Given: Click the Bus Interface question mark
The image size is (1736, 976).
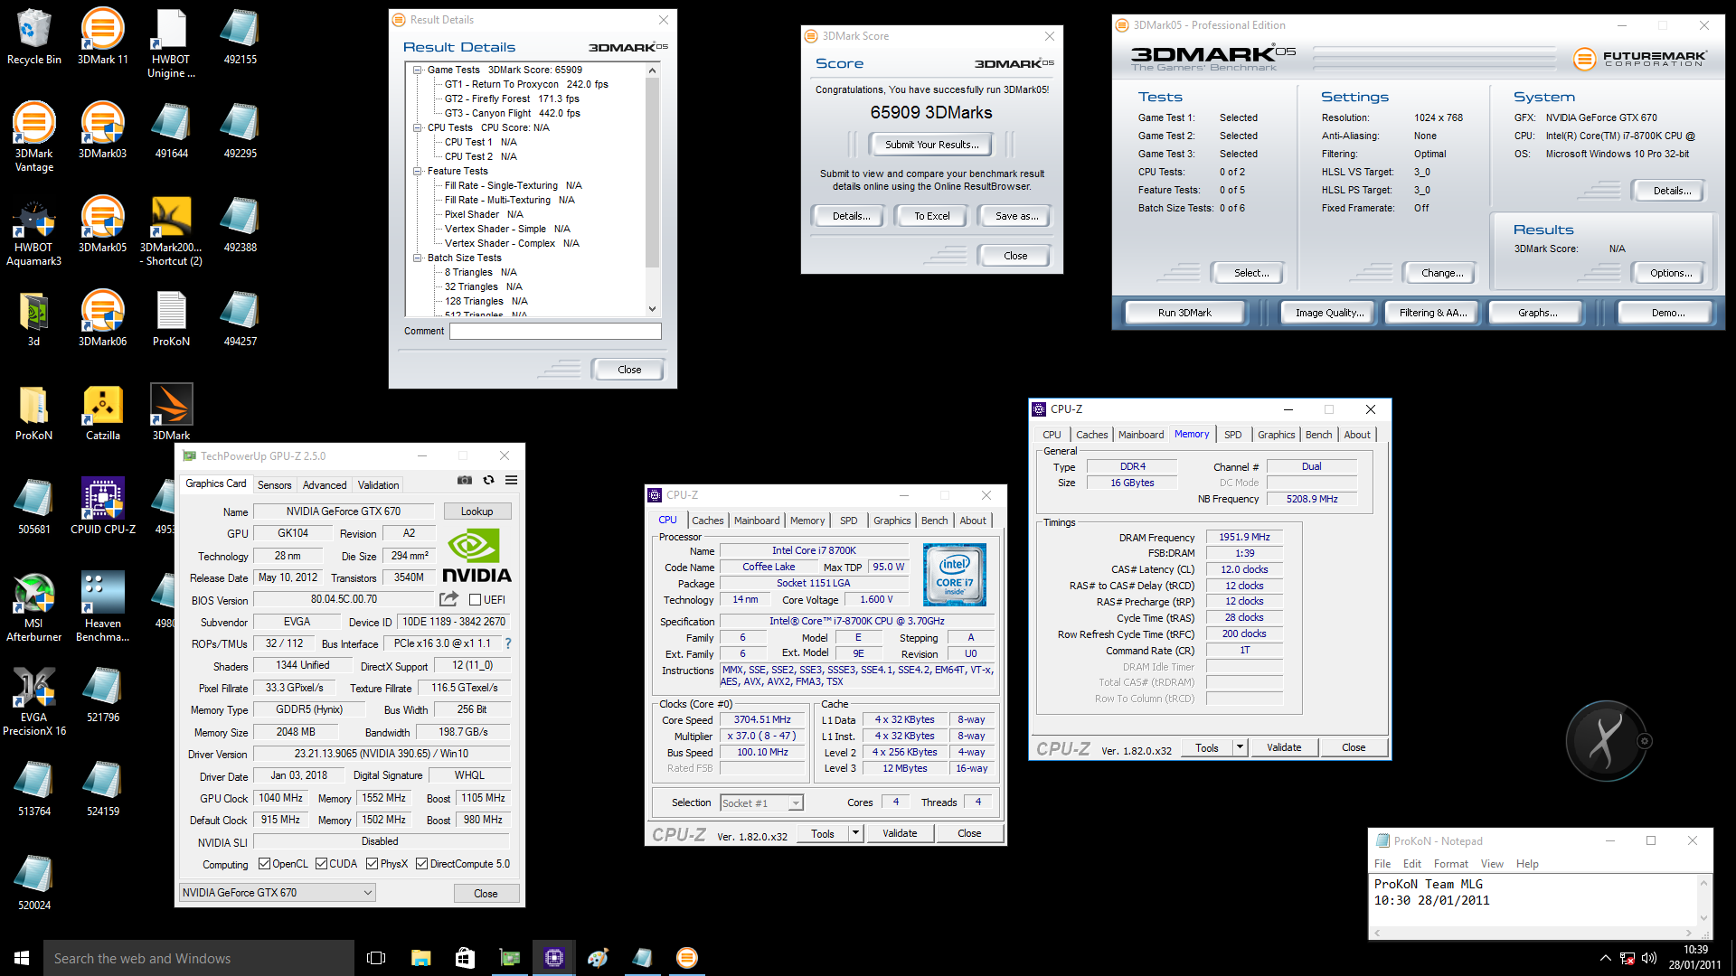Looking at the screenshot, I should coord(508,643).
